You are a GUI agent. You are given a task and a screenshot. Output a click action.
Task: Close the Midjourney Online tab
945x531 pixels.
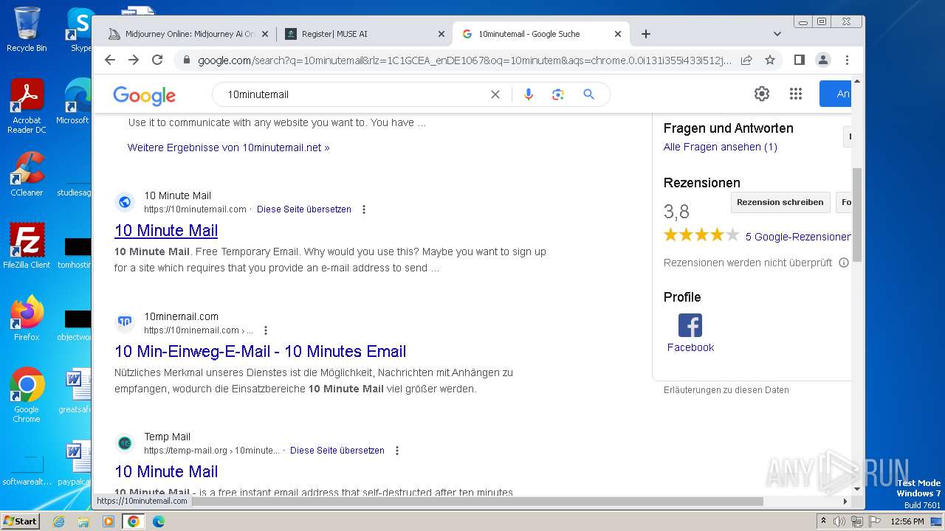[265, 34]
